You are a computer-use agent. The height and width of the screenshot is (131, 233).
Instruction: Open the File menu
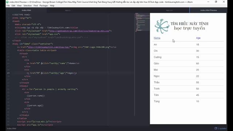tap(8, 6)
